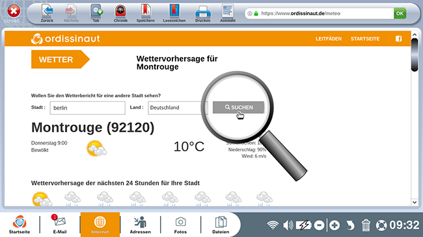
Task: Click the Zurück back arrow icon
Action: pyautogui.click(x=48, y=11)
